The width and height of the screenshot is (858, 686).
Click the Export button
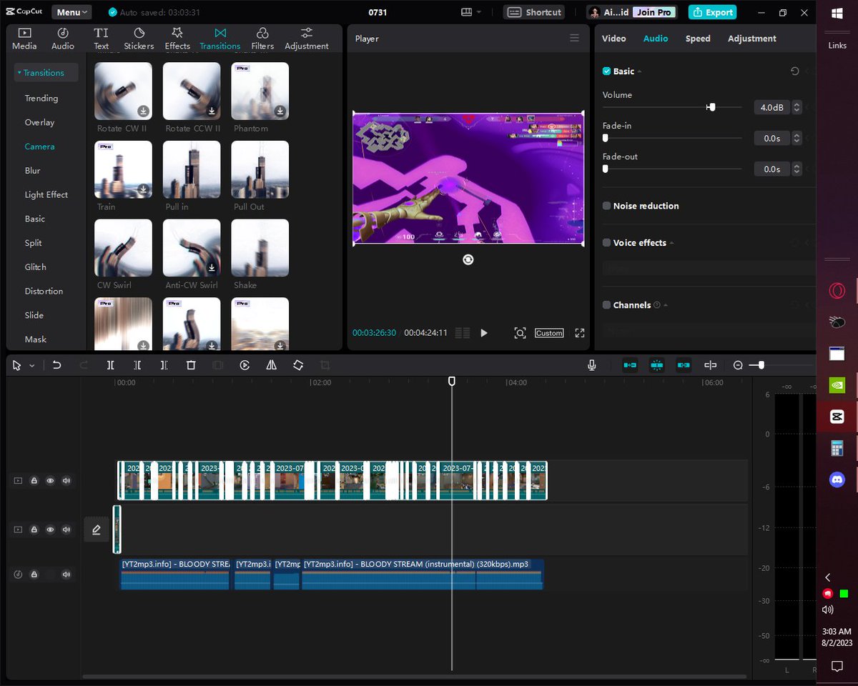coord(712,12)
